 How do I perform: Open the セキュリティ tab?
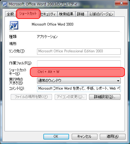point(48,14)
